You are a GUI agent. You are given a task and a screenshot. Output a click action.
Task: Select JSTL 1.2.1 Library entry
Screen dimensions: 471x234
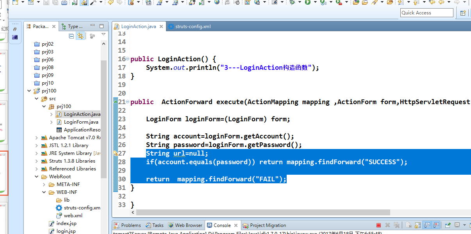click(x=65, y=145)
